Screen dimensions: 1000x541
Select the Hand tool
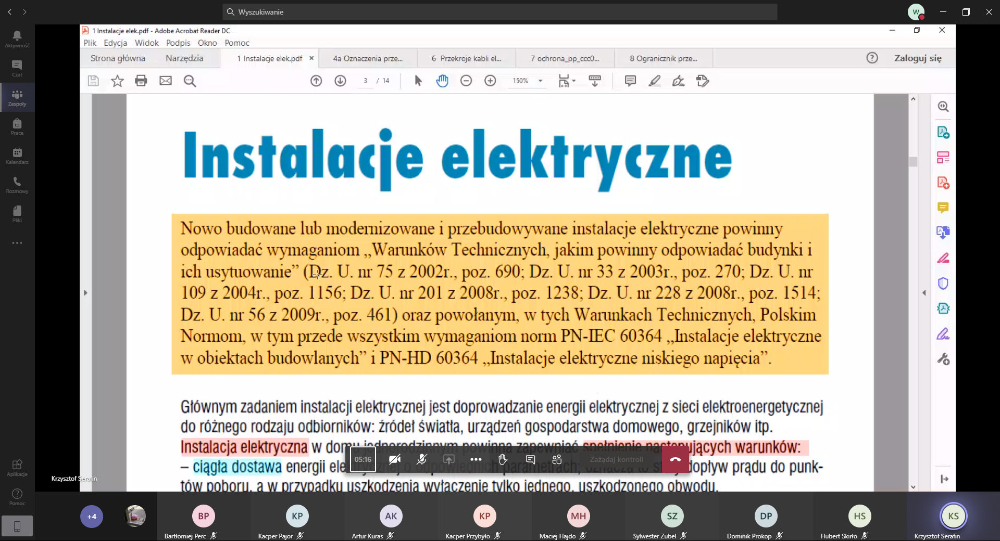point(442,81)
